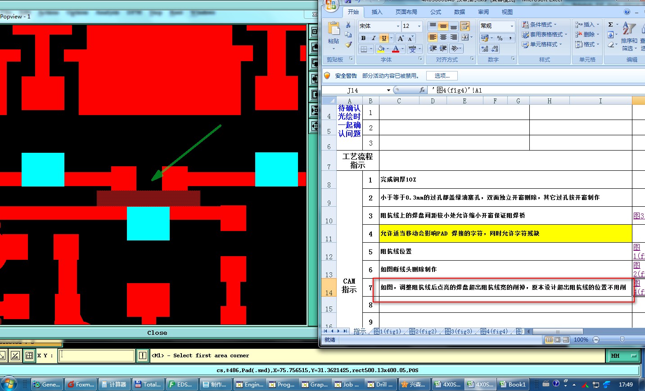Open Conditional Formatting (条件格式) dropdown
Image resolution: width=645 pixels, height=391 pixels.
point(539,25)
